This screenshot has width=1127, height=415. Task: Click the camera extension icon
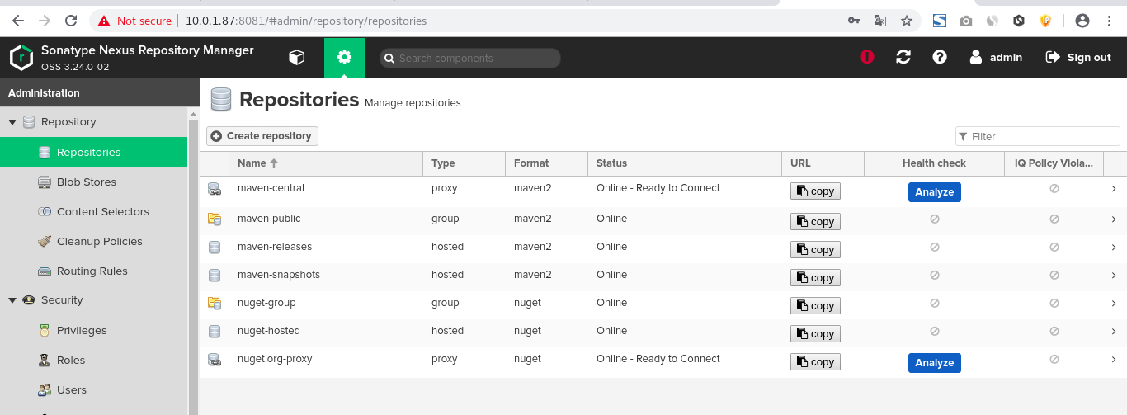(966, 21)
